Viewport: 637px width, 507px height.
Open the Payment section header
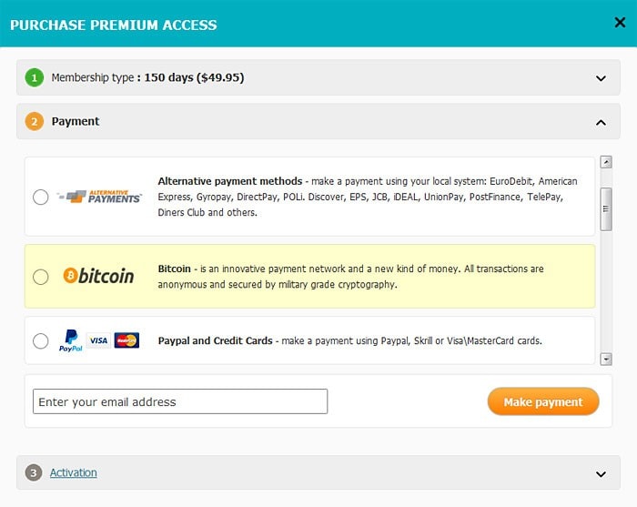76,121
